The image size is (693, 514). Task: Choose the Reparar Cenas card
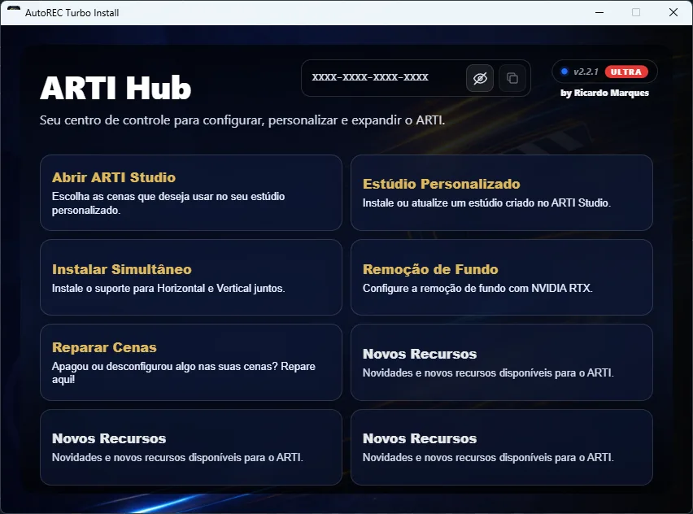(191, 363)
